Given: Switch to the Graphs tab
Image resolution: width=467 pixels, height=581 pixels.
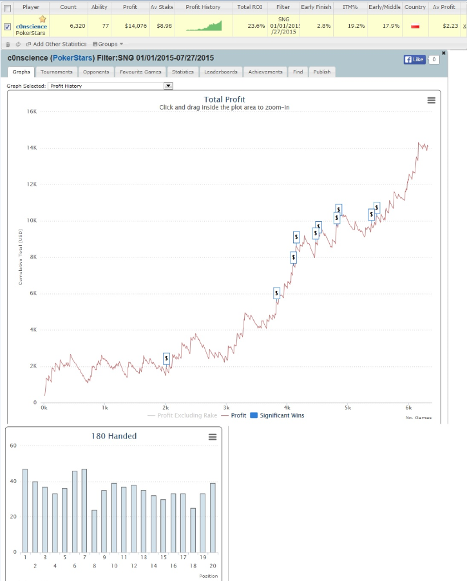Looking at the screenshot, I should 21,72.
